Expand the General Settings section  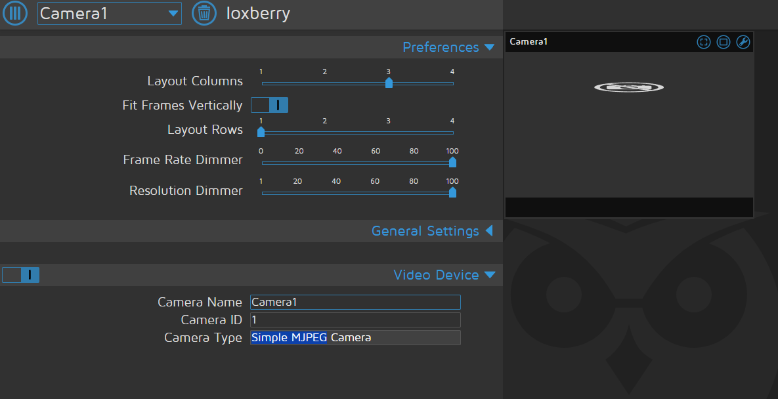pos(432,231)
